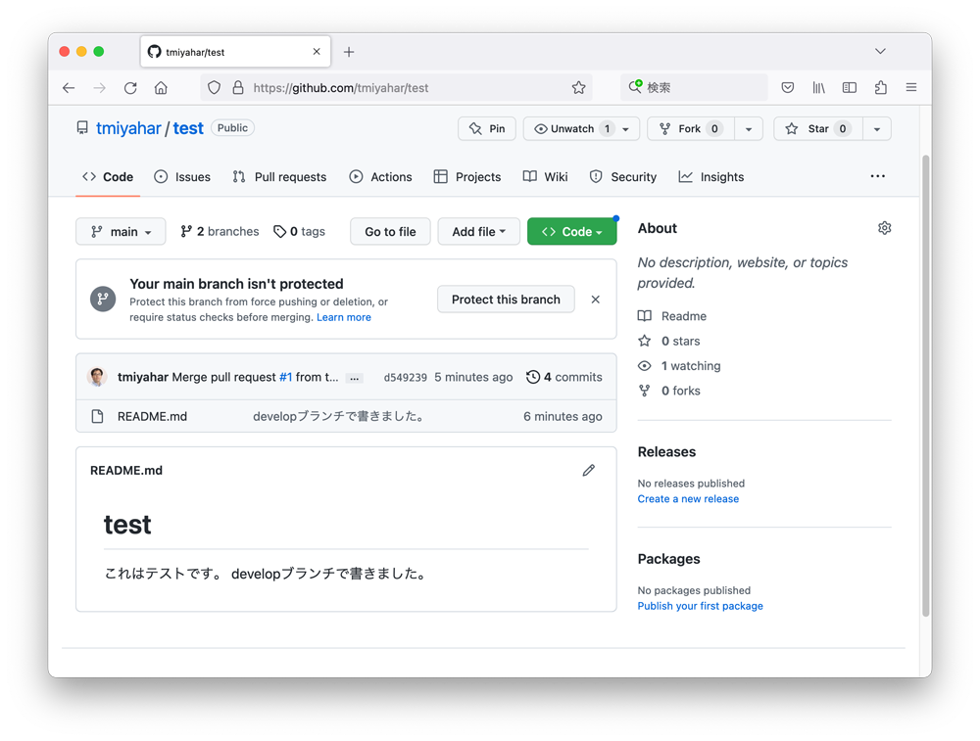This screenshot has height=741, width=980.
Task: View the Insights tab
Action: click(711, 177)
